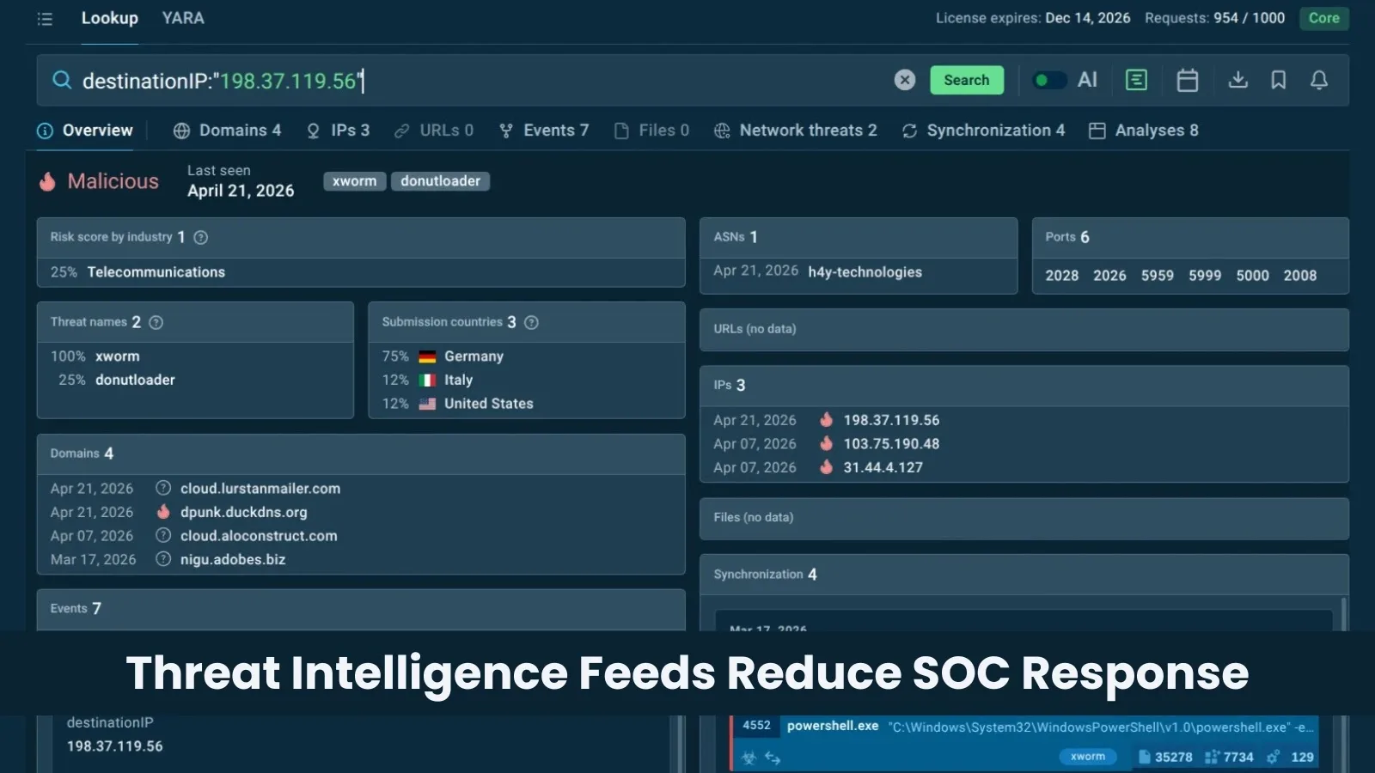Viewport: 1375px width, 773px height.
Task: Clear the search query with the X button
Action: click(905, 80)
